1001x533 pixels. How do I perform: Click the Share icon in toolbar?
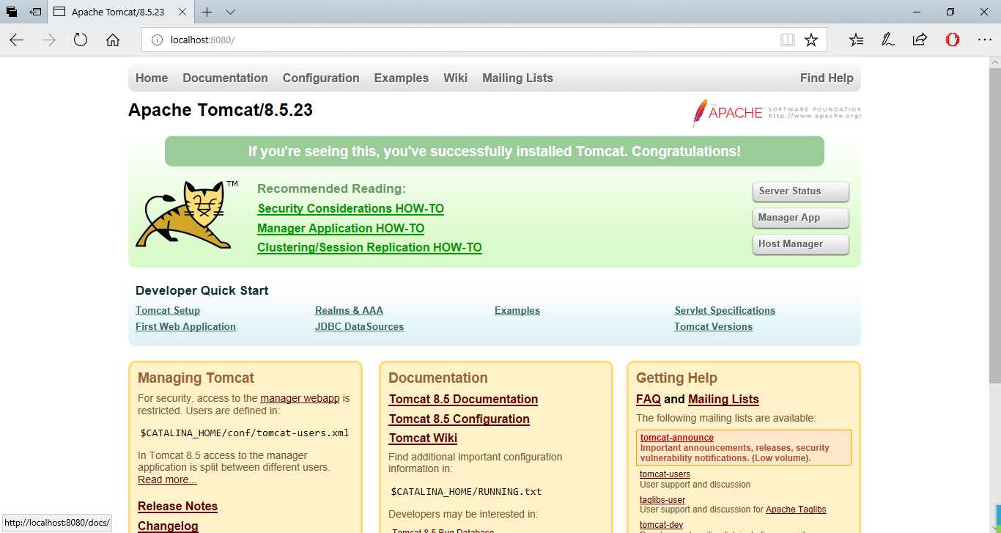(x=920, y=40)
